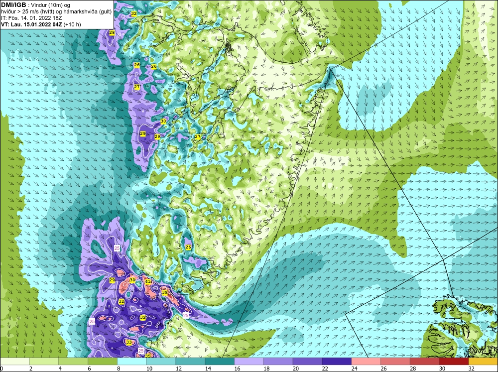Pick the light lavender 16–18 m/s legend swatch
Image resolution: width=498 pixels, height=372 pixels.
[x=249, y=361]
